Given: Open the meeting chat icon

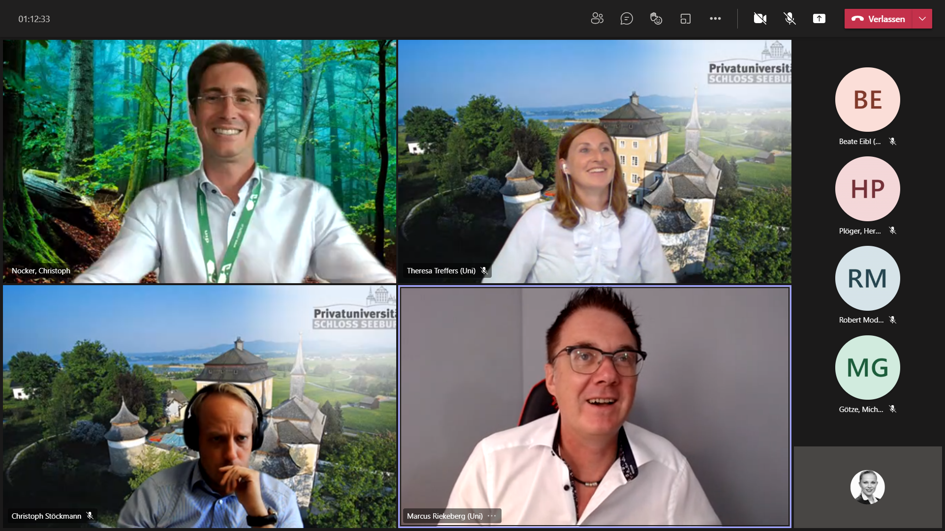Looking at the screenshot, I should point(627,19).
